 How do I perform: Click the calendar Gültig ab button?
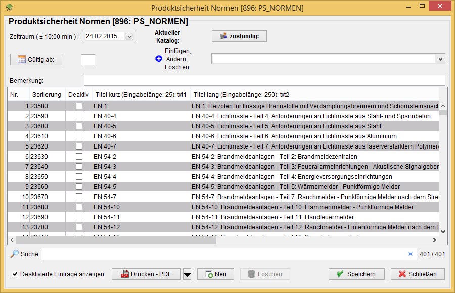coord(36,59)
